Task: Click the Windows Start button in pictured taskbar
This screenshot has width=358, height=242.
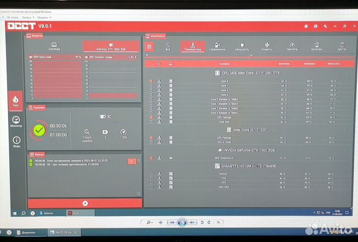Action: click(15, 213)
